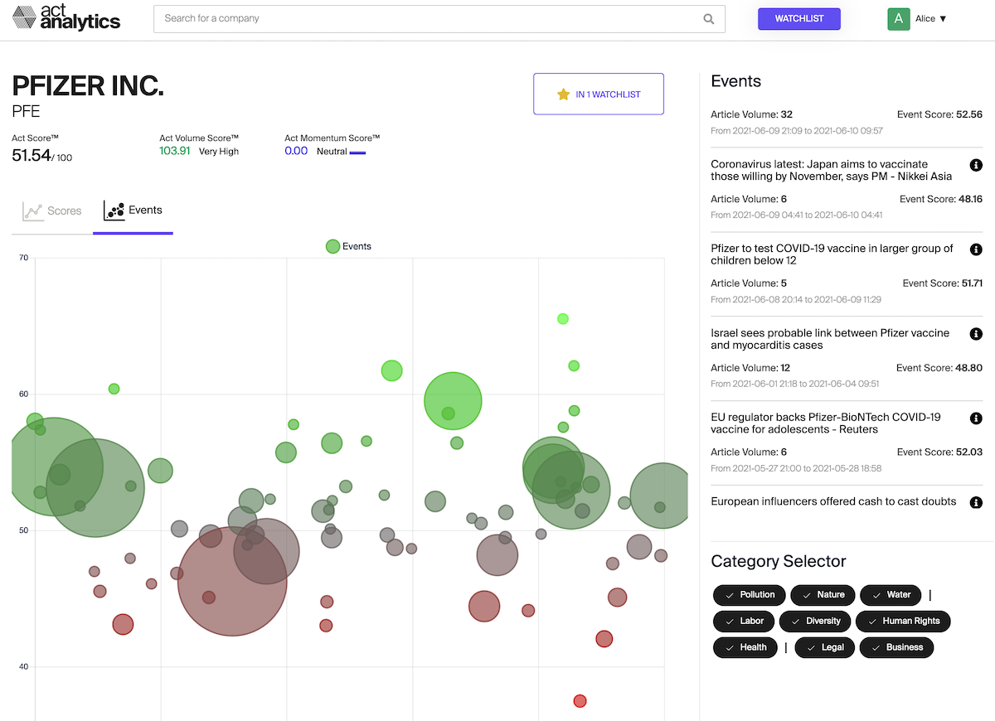
Task: Open info icon for children below 12 event
Action: [976, 249]
